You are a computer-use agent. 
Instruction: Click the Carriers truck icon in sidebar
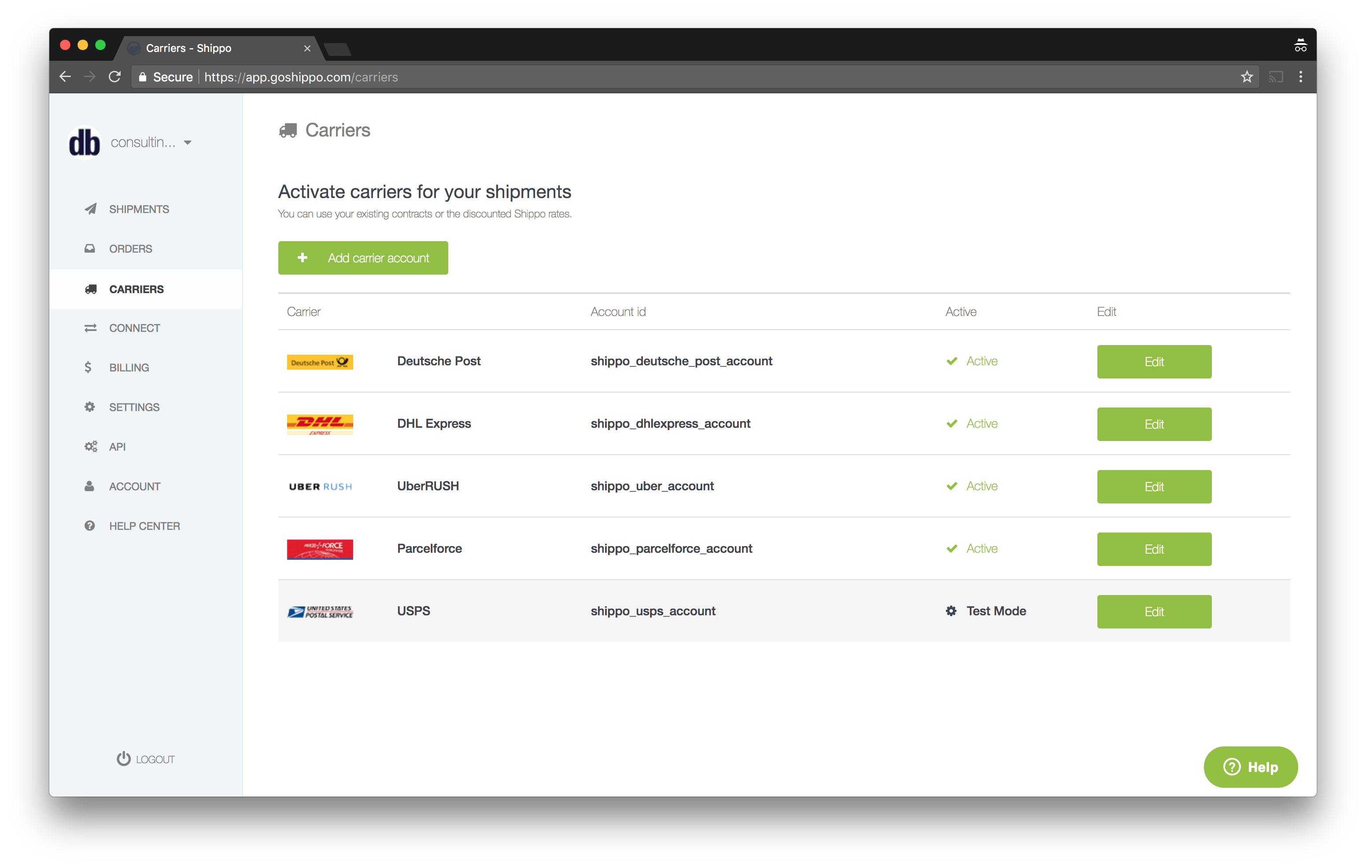point(91,289)
